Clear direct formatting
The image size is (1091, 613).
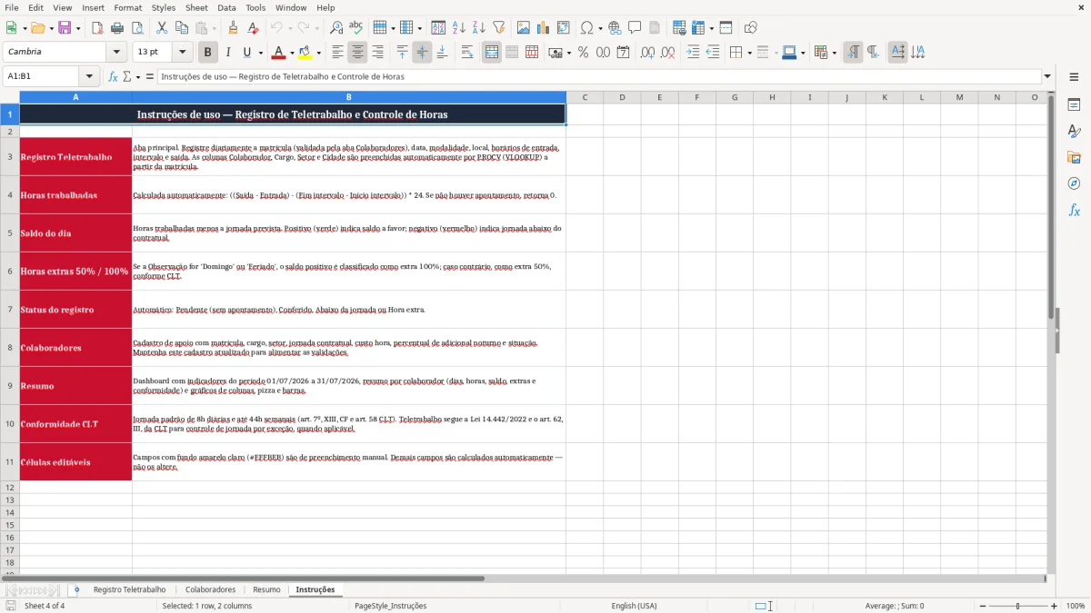[253, 28]
